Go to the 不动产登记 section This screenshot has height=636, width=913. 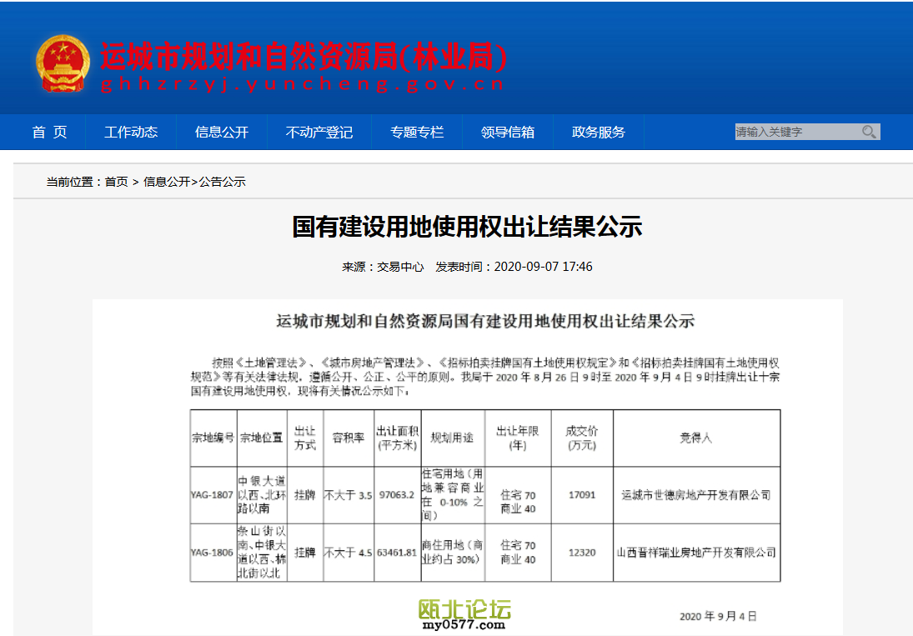319,133
